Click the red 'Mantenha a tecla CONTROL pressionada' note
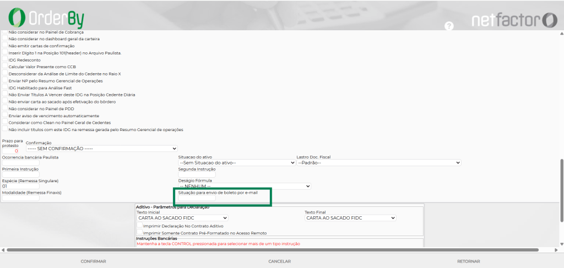 point(218,244)
